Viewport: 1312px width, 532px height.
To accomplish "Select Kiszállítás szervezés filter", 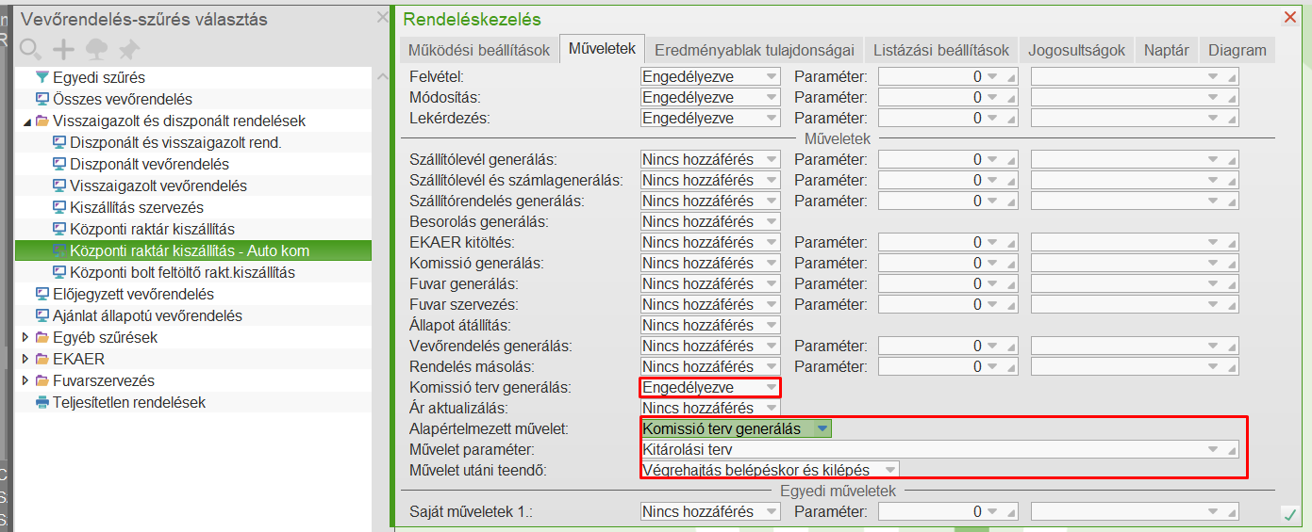I will tap(136, 207).
